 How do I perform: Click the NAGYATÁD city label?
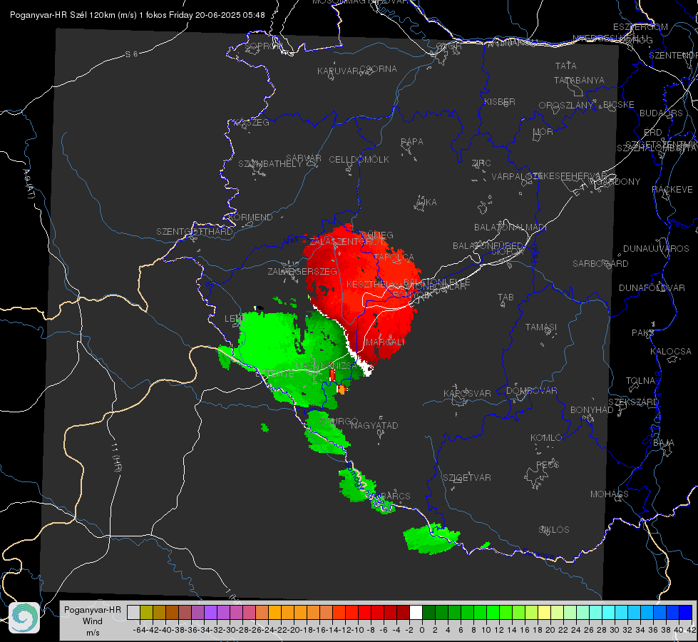[x=374, y=425]
